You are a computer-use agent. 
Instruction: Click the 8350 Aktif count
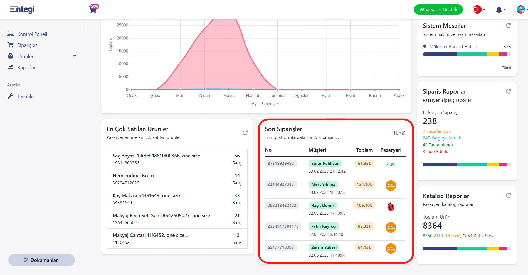point(433,236)
